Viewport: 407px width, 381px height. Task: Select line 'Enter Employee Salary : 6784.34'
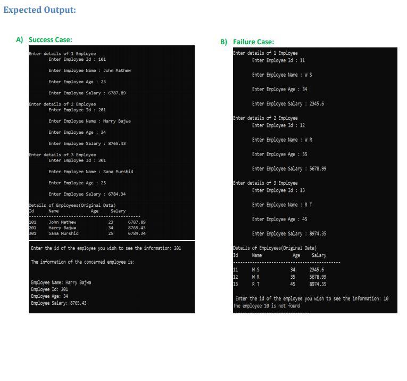point(87,194)
